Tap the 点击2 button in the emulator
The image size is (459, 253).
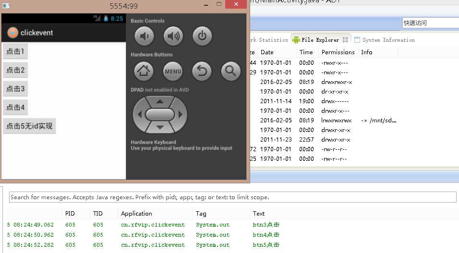[x=15, y=70]
